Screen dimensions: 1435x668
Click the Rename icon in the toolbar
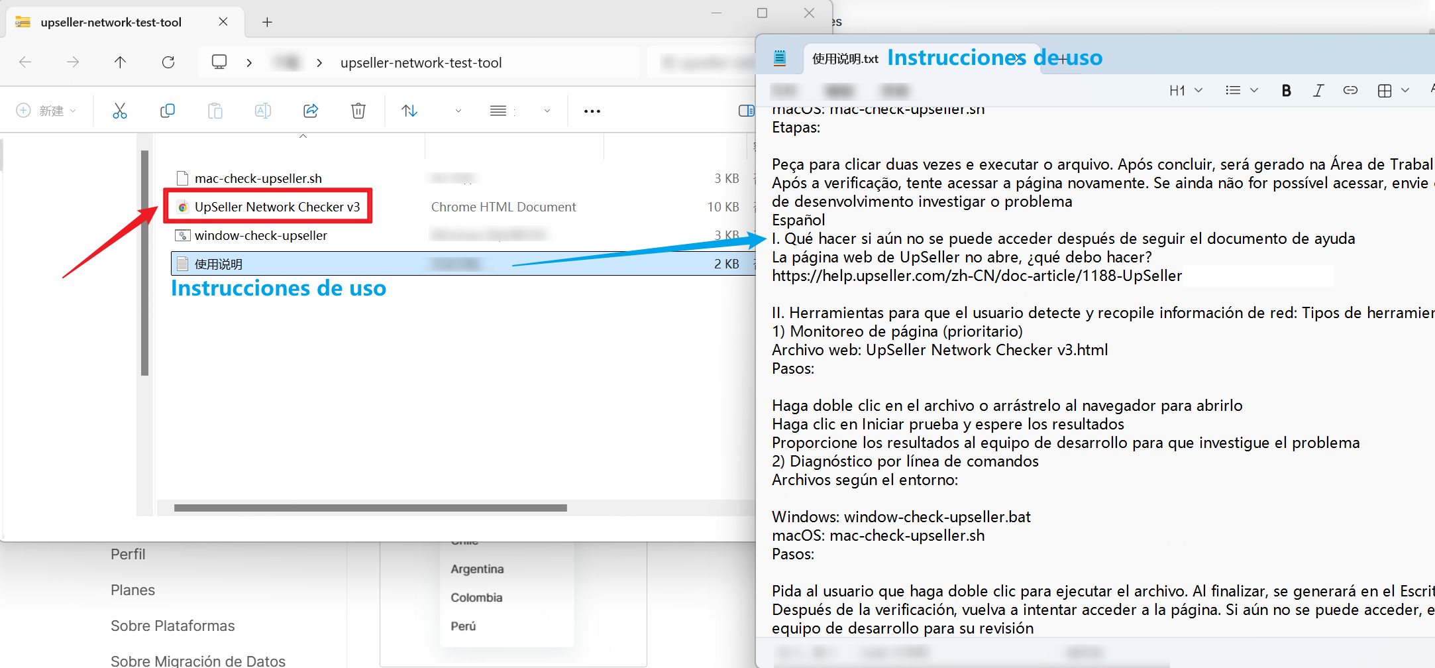[x=263, y=110]
